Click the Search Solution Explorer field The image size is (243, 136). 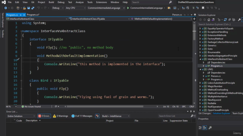220,24
